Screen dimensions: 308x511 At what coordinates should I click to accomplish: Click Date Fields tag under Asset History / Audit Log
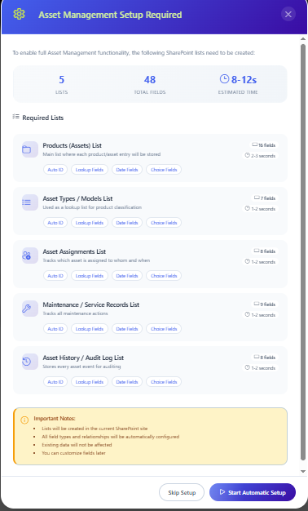127,382
